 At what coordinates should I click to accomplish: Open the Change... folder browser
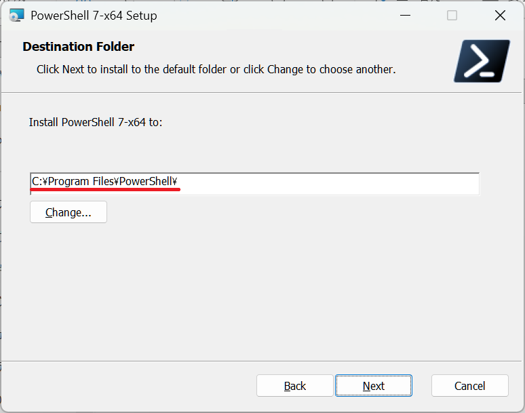point(69,212)
